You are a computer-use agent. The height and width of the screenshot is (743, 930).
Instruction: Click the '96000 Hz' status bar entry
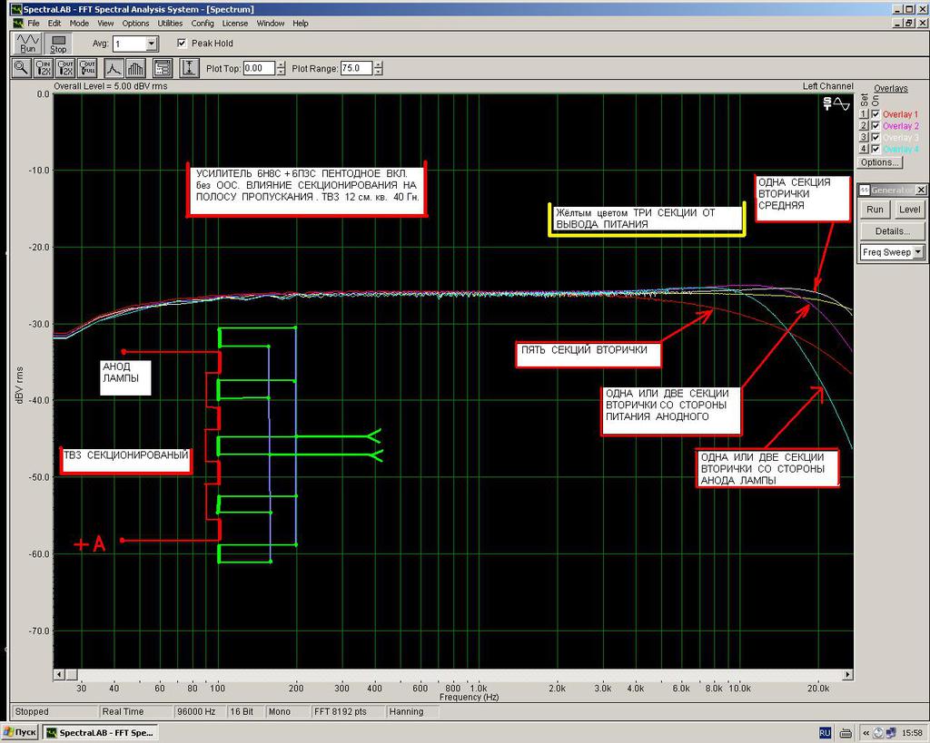199,711
